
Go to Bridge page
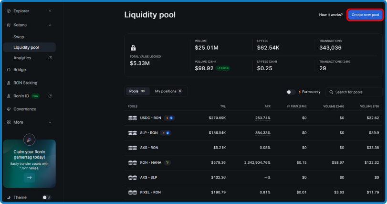20,70
